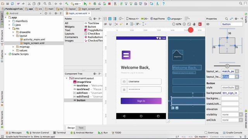
Task: Select Design plus Blueprint view icon
Action: [x=115, y=19]
